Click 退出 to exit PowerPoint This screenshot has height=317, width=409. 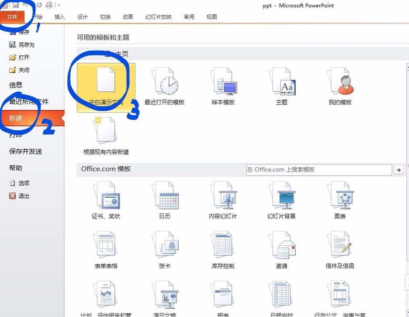coord(20,196)
